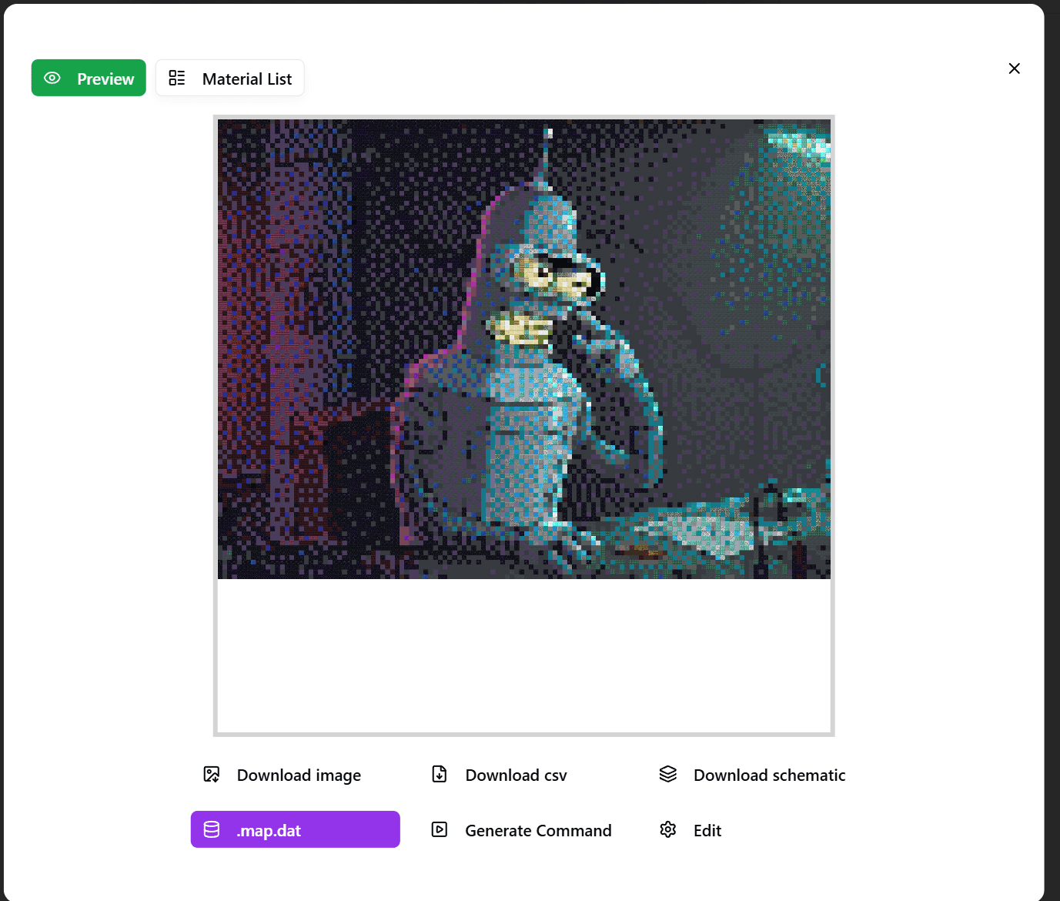Click the empty white area below the pixel art
The image size is (1060, 901).
(523, 655)
